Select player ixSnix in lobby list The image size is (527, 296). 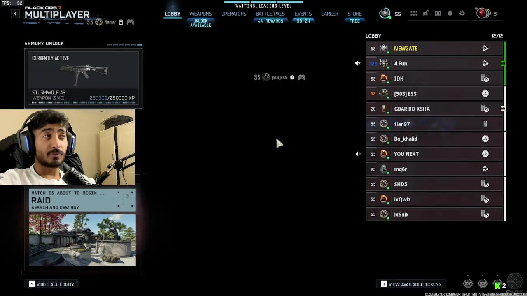pos(434,214)
